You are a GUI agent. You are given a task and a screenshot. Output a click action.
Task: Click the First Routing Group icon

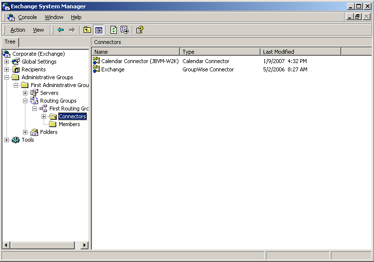44,109
